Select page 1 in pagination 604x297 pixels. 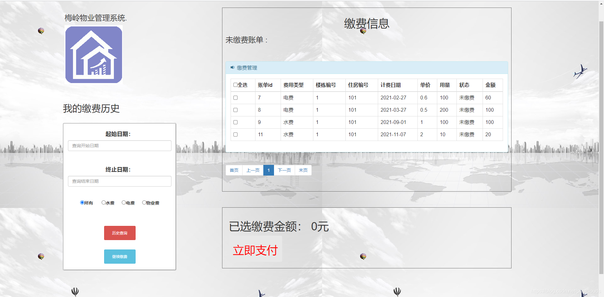pyautogui.click(x=269, y=170)
